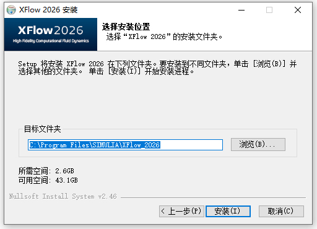
Task: Open folder browser via 浏览(B)... button
Action: pos(258,144)
